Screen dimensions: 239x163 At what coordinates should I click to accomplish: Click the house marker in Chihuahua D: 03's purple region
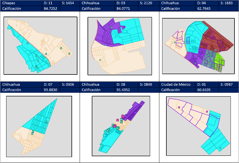[111, 28]
